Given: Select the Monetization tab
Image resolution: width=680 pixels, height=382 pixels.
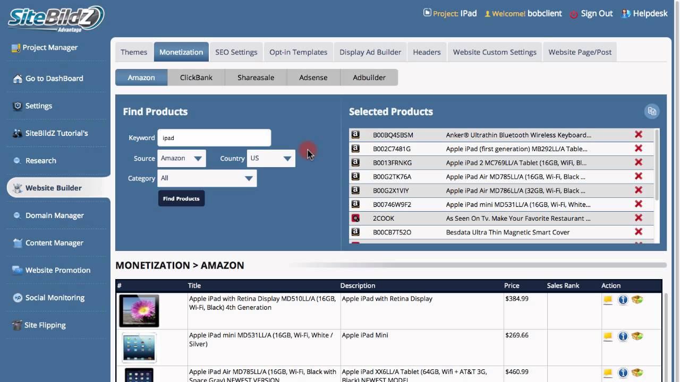Looking at the screenshot, I should [x=181, y=52].
